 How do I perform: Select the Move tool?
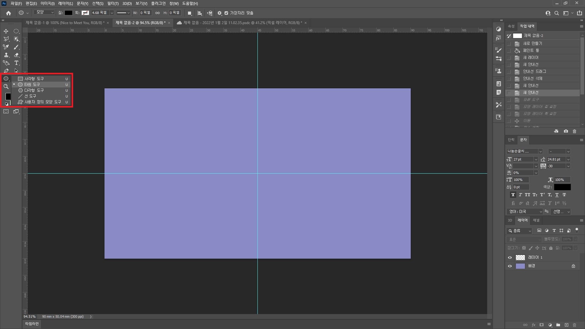click(6, 31)
